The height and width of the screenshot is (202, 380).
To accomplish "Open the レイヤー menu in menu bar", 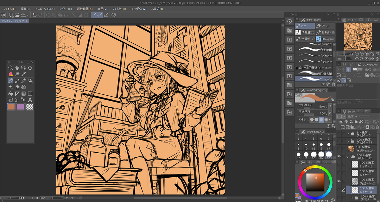I will coord(66,9).
